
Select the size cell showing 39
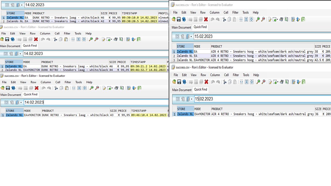318,56
